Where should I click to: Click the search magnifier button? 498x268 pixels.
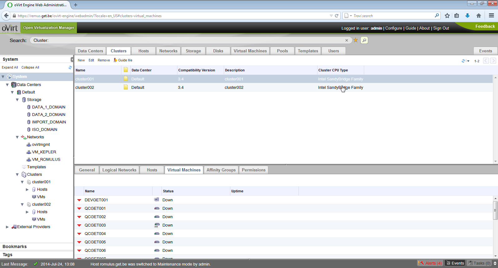click(364, 40)
